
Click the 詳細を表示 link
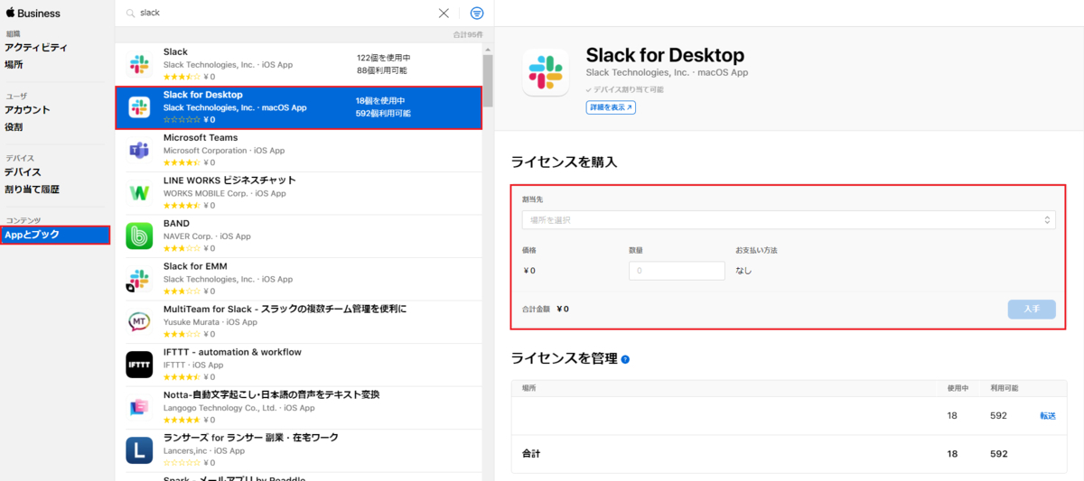point(611,107)
